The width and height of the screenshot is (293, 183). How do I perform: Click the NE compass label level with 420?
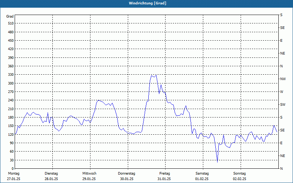click(x=282, y=53)
